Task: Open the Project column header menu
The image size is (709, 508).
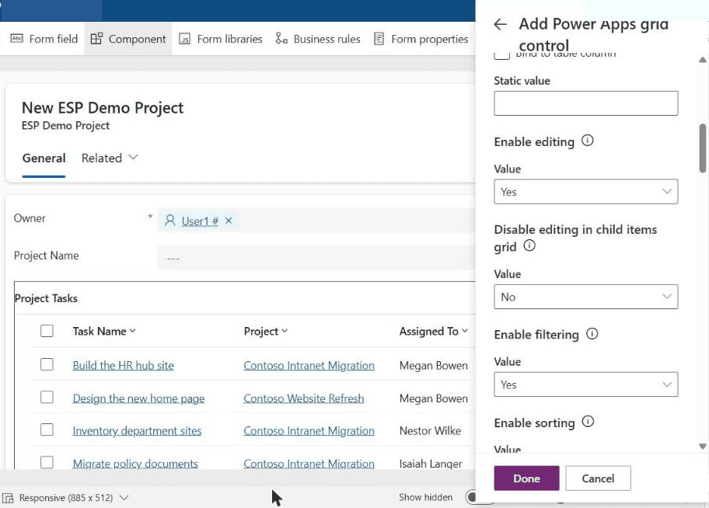Action: click(285, 331)
